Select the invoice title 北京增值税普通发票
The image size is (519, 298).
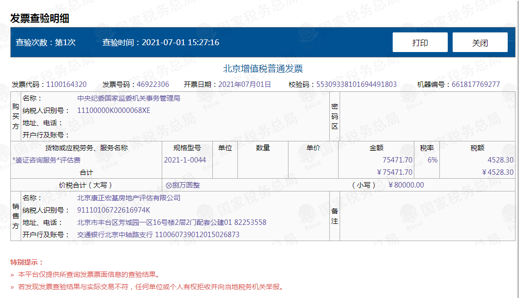pyautogui.click(x=263, y=69)
